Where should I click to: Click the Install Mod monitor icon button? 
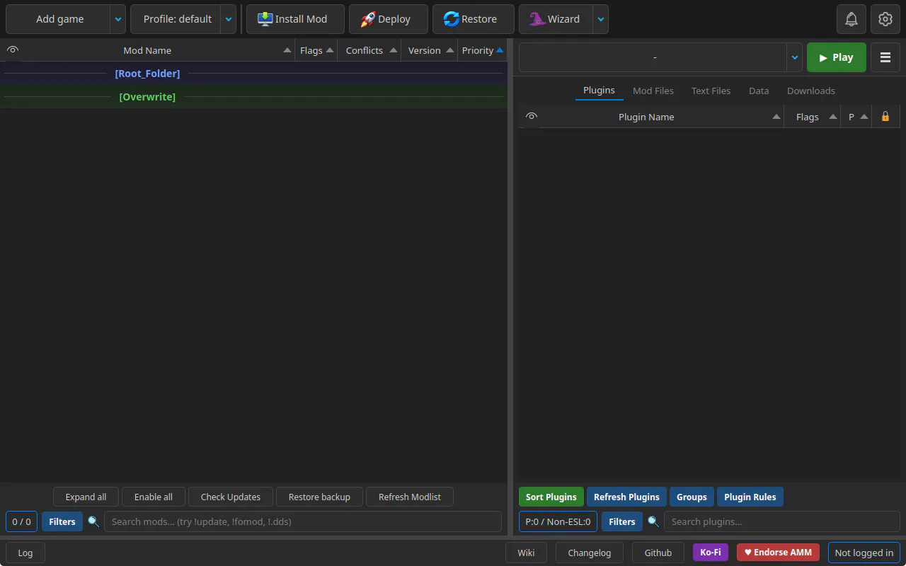click(x=295, y=19)
